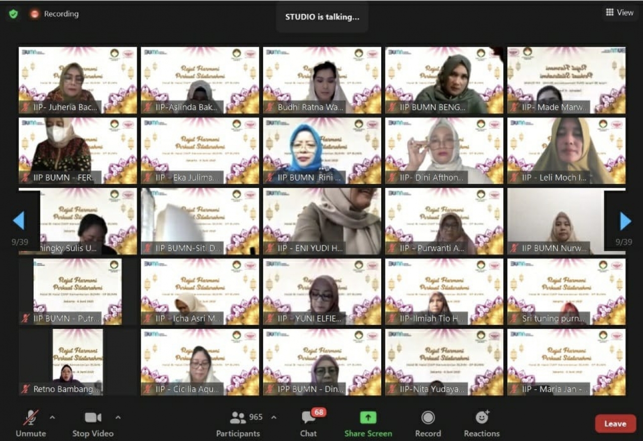Click the STUDIO is talking banner
The height and width of the screenshot is (441, 643).
click(322, 17)
